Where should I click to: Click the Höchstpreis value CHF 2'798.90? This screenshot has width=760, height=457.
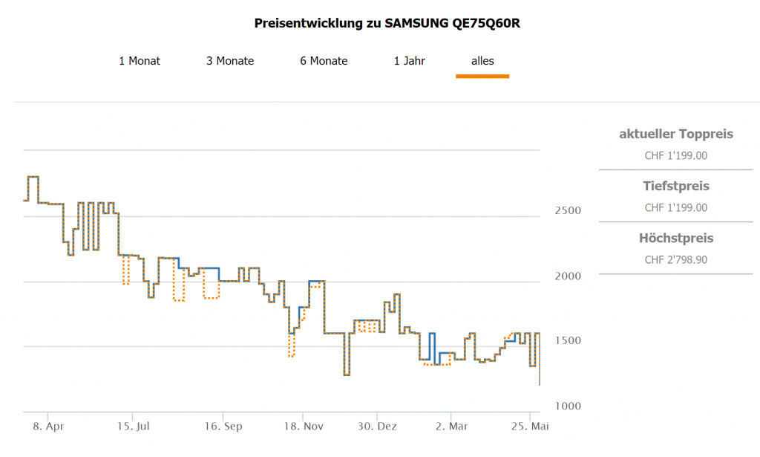[x=676, y=260]
